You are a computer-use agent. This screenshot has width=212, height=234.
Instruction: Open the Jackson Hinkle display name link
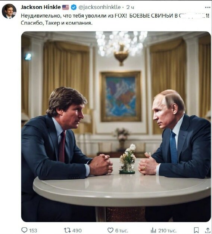pos(41,7)
